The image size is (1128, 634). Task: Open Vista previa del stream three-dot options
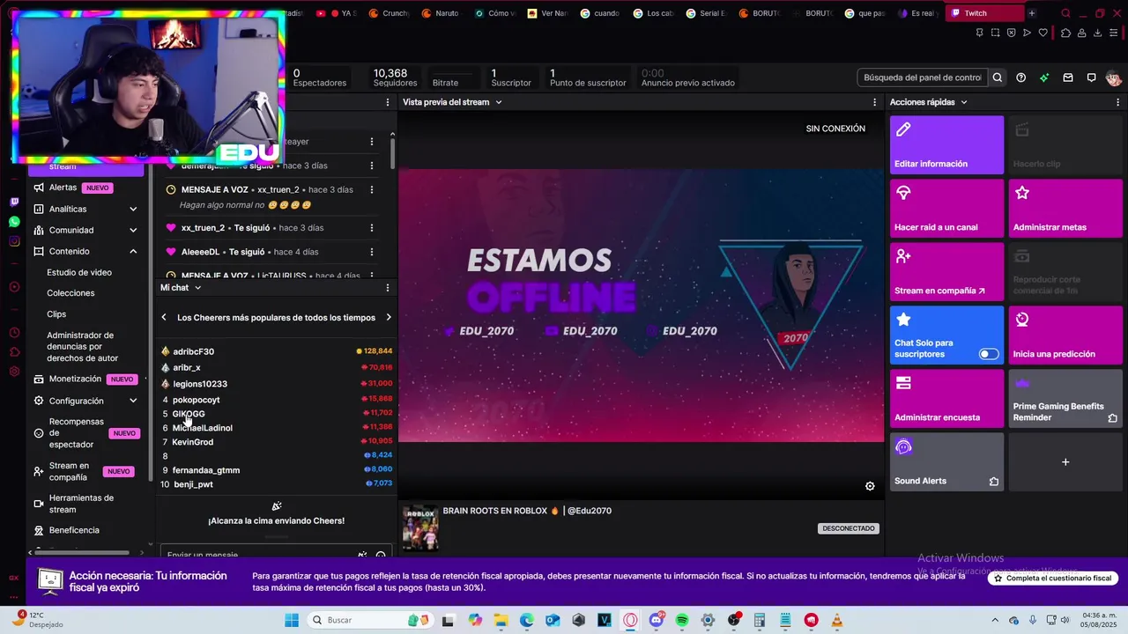tap(874, 102)
